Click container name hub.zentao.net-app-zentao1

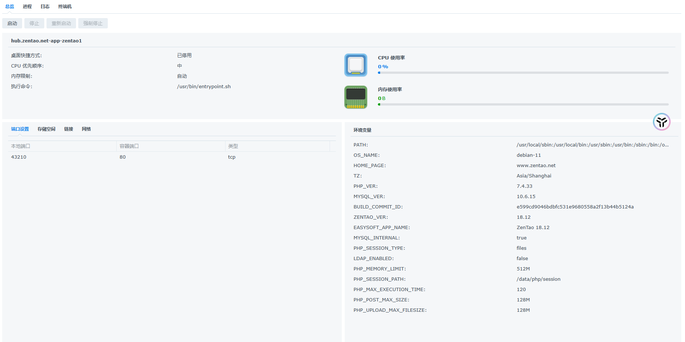(x=47, y=41)
